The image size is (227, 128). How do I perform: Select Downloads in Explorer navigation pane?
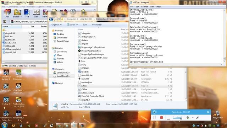tap(60, 38)
